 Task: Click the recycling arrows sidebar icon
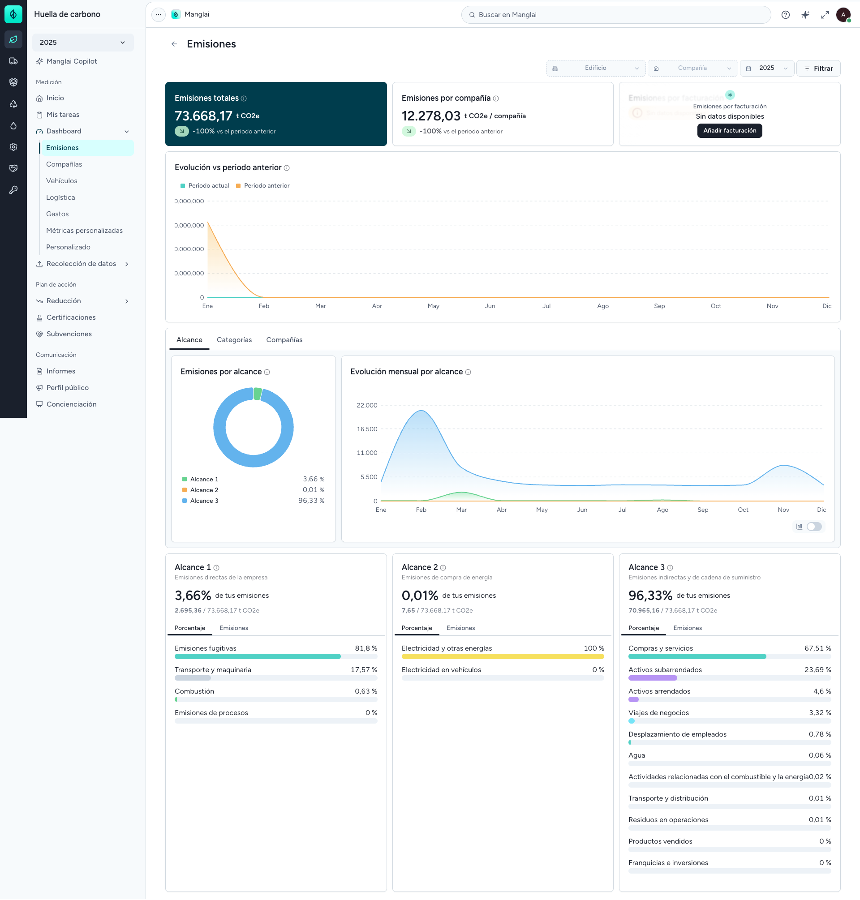click(13, 104)
